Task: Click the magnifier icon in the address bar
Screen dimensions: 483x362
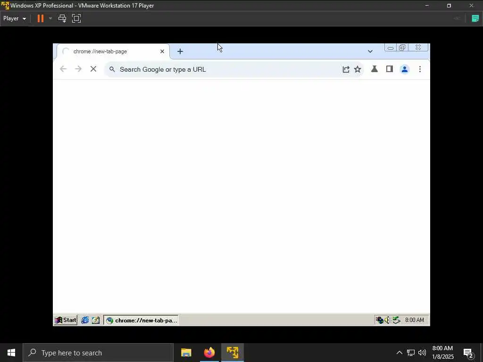Action: click(112, 69)
